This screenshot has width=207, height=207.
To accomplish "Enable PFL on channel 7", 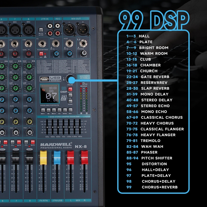I will [12, 142].
